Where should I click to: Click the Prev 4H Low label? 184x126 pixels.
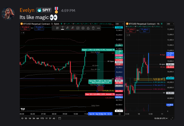click(x=95, y=69)
